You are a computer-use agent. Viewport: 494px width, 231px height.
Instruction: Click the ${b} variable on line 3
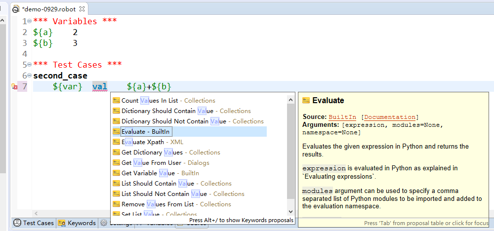43,43
